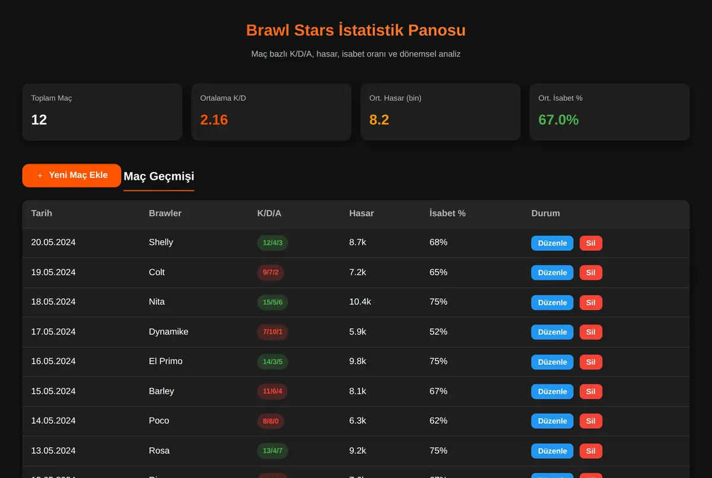The image size is (712, 478).
Task: Click the 14/3/5 K/D/A badge
Action: tap(272, 362)
